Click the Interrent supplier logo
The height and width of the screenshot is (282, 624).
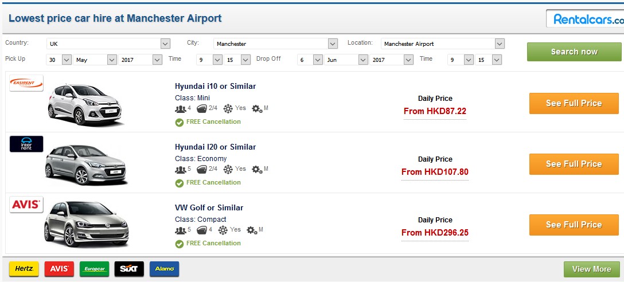click(x=26, y=144)
